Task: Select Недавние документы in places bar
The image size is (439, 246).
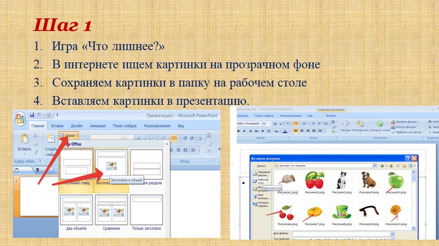Action: click(x=261, y=174)
